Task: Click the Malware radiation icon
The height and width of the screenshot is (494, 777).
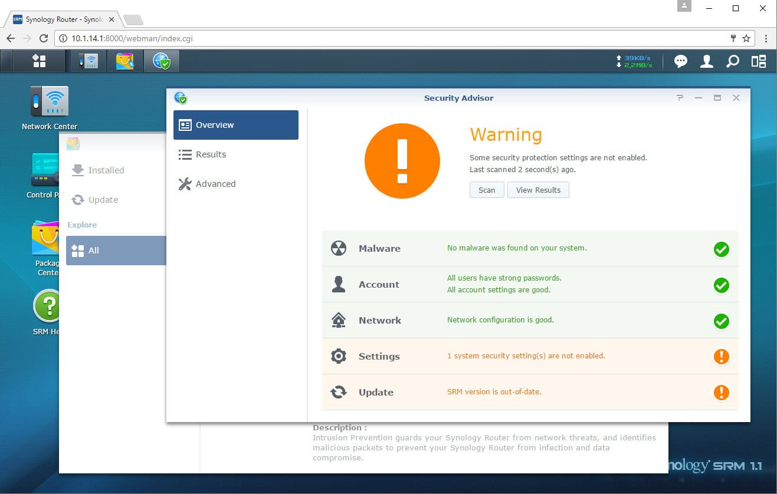Action: point(339,248)
